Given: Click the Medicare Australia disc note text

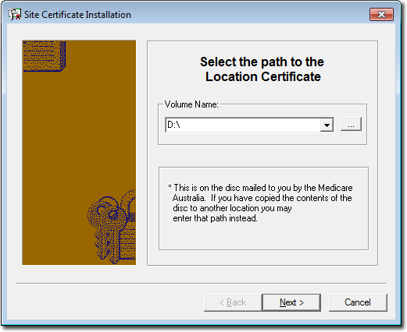Looking at the screenshot, I should [x=261, y=203].
